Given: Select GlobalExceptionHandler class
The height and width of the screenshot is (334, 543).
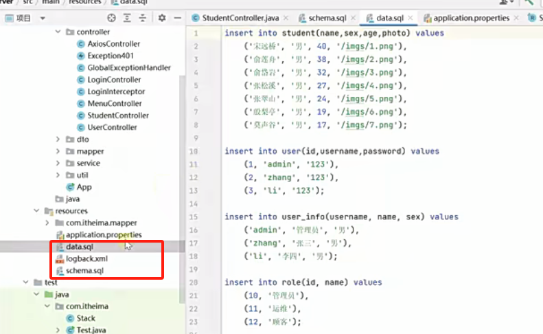Looking at the screenshot, I should (x=129, y=67).
